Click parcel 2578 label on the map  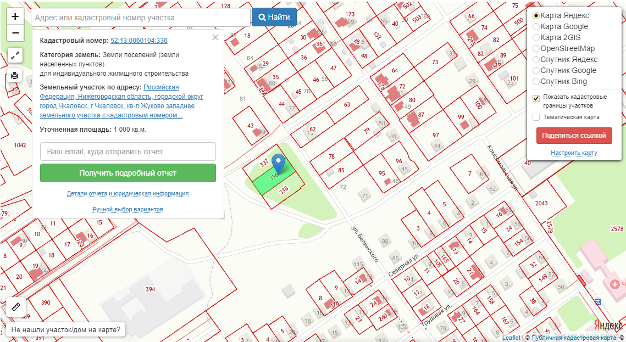click(x=617, y=229)
